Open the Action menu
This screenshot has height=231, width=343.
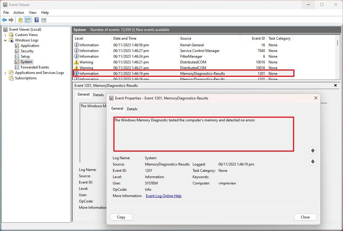(x=19, y=13)
